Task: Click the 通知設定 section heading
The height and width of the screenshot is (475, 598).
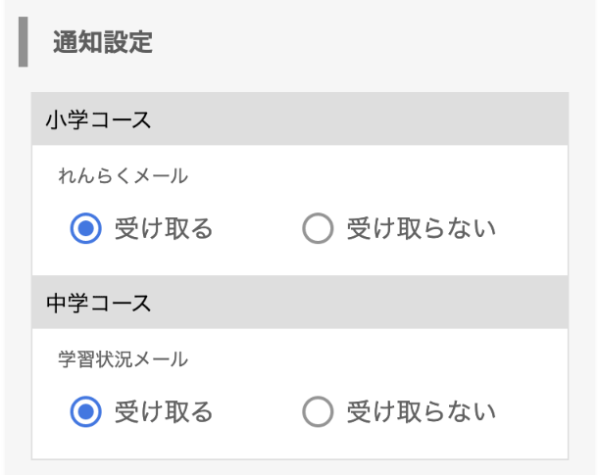Action: tap(102, 44)
